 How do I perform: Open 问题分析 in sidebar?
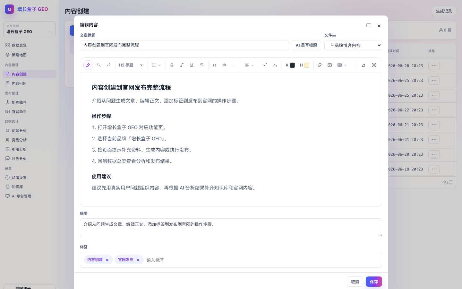29,131
